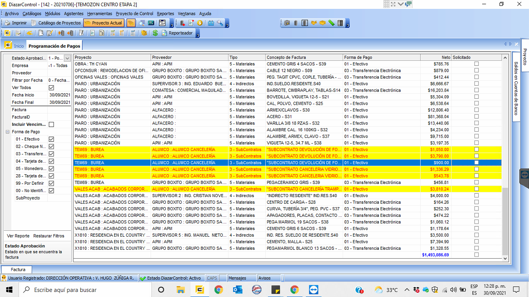
Task: Open the Reporteador tool
Action: (x=179, y=32)
